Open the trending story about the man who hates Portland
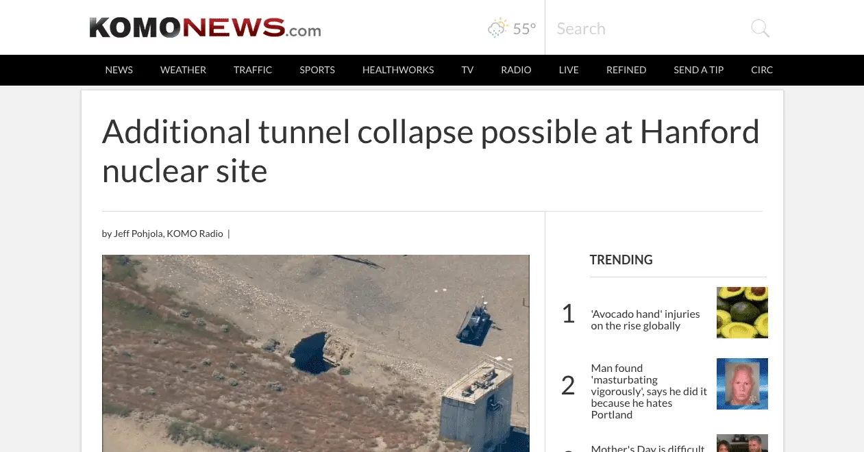Viewport: 864px width, 452px height. (649, 391)
